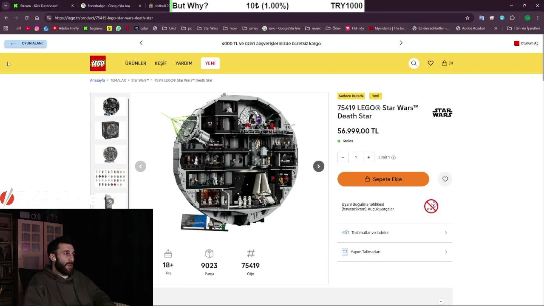
Task: Expand Yapım Talimatları section
Action: pyautogui.click(x=395, y=252)
